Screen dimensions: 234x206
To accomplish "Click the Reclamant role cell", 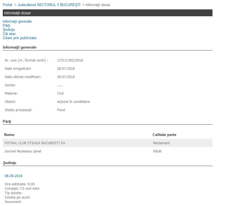I will coord(161,143).
